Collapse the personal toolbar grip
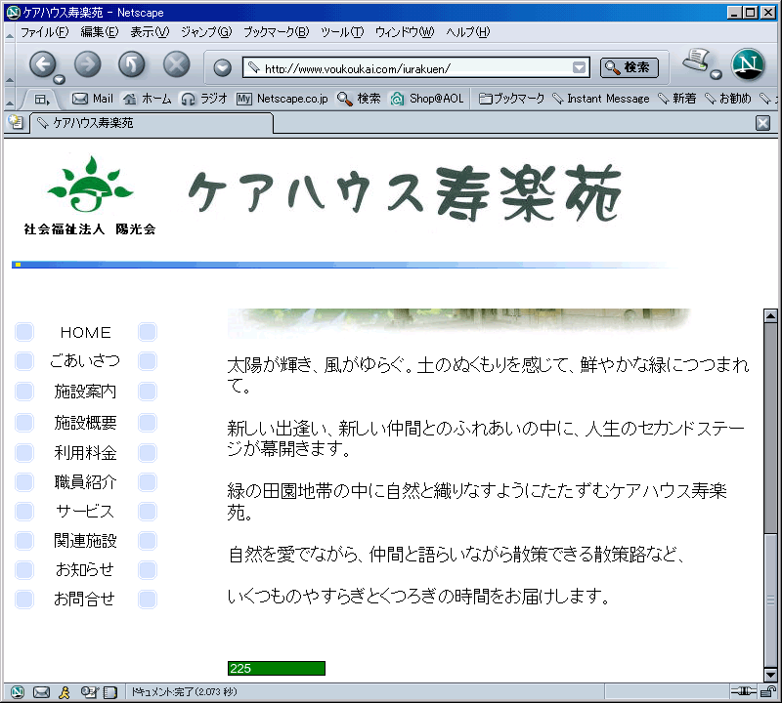The height and width of the screenshot is (703, 782). (10, 100)
